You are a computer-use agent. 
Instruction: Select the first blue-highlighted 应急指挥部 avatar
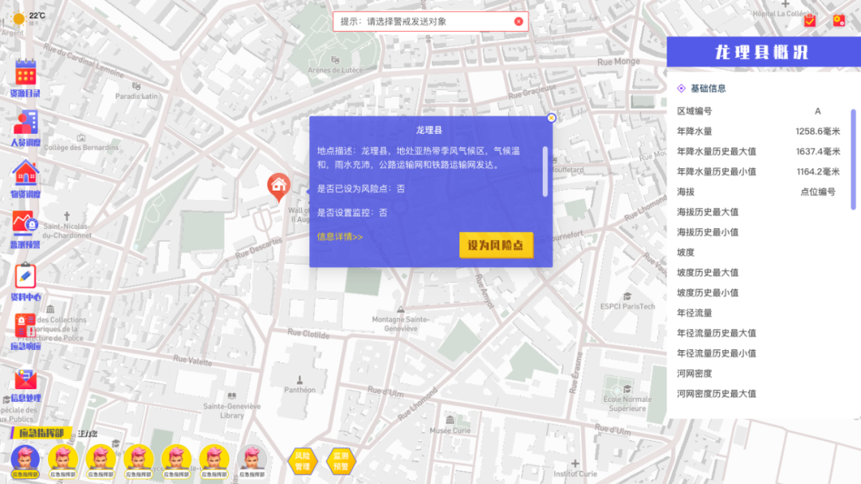[x=25, y=459]
